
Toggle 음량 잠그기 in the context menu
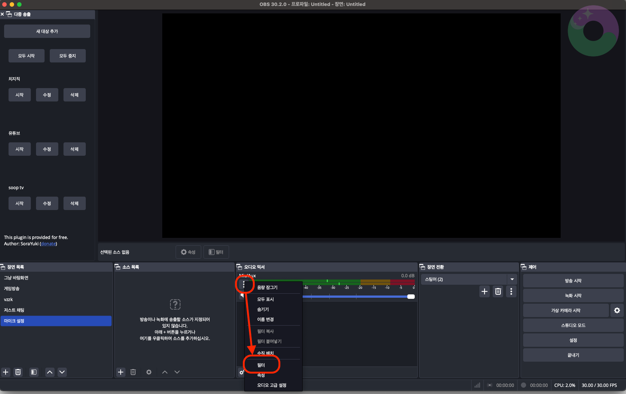pyautogui.click(x=273, y=287)
